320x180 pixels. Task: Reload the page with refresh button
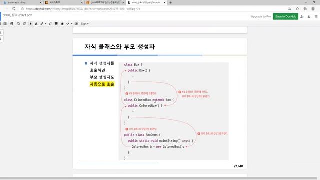click(x=14, y=9)
